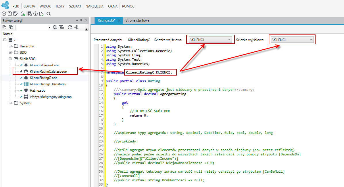
Task: Refresh the Serwer wersji tree
Action: point(70,27)
